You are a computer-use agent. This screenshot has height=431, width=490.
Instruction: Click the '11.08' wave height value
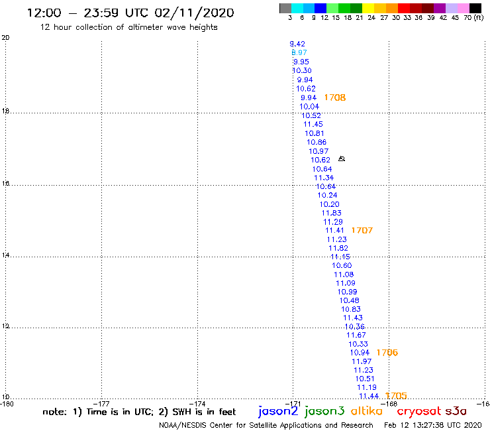(344, 275)
